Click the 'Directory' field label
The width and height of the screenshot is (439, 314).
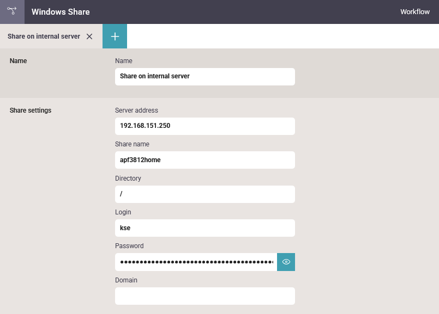(128, 178)
